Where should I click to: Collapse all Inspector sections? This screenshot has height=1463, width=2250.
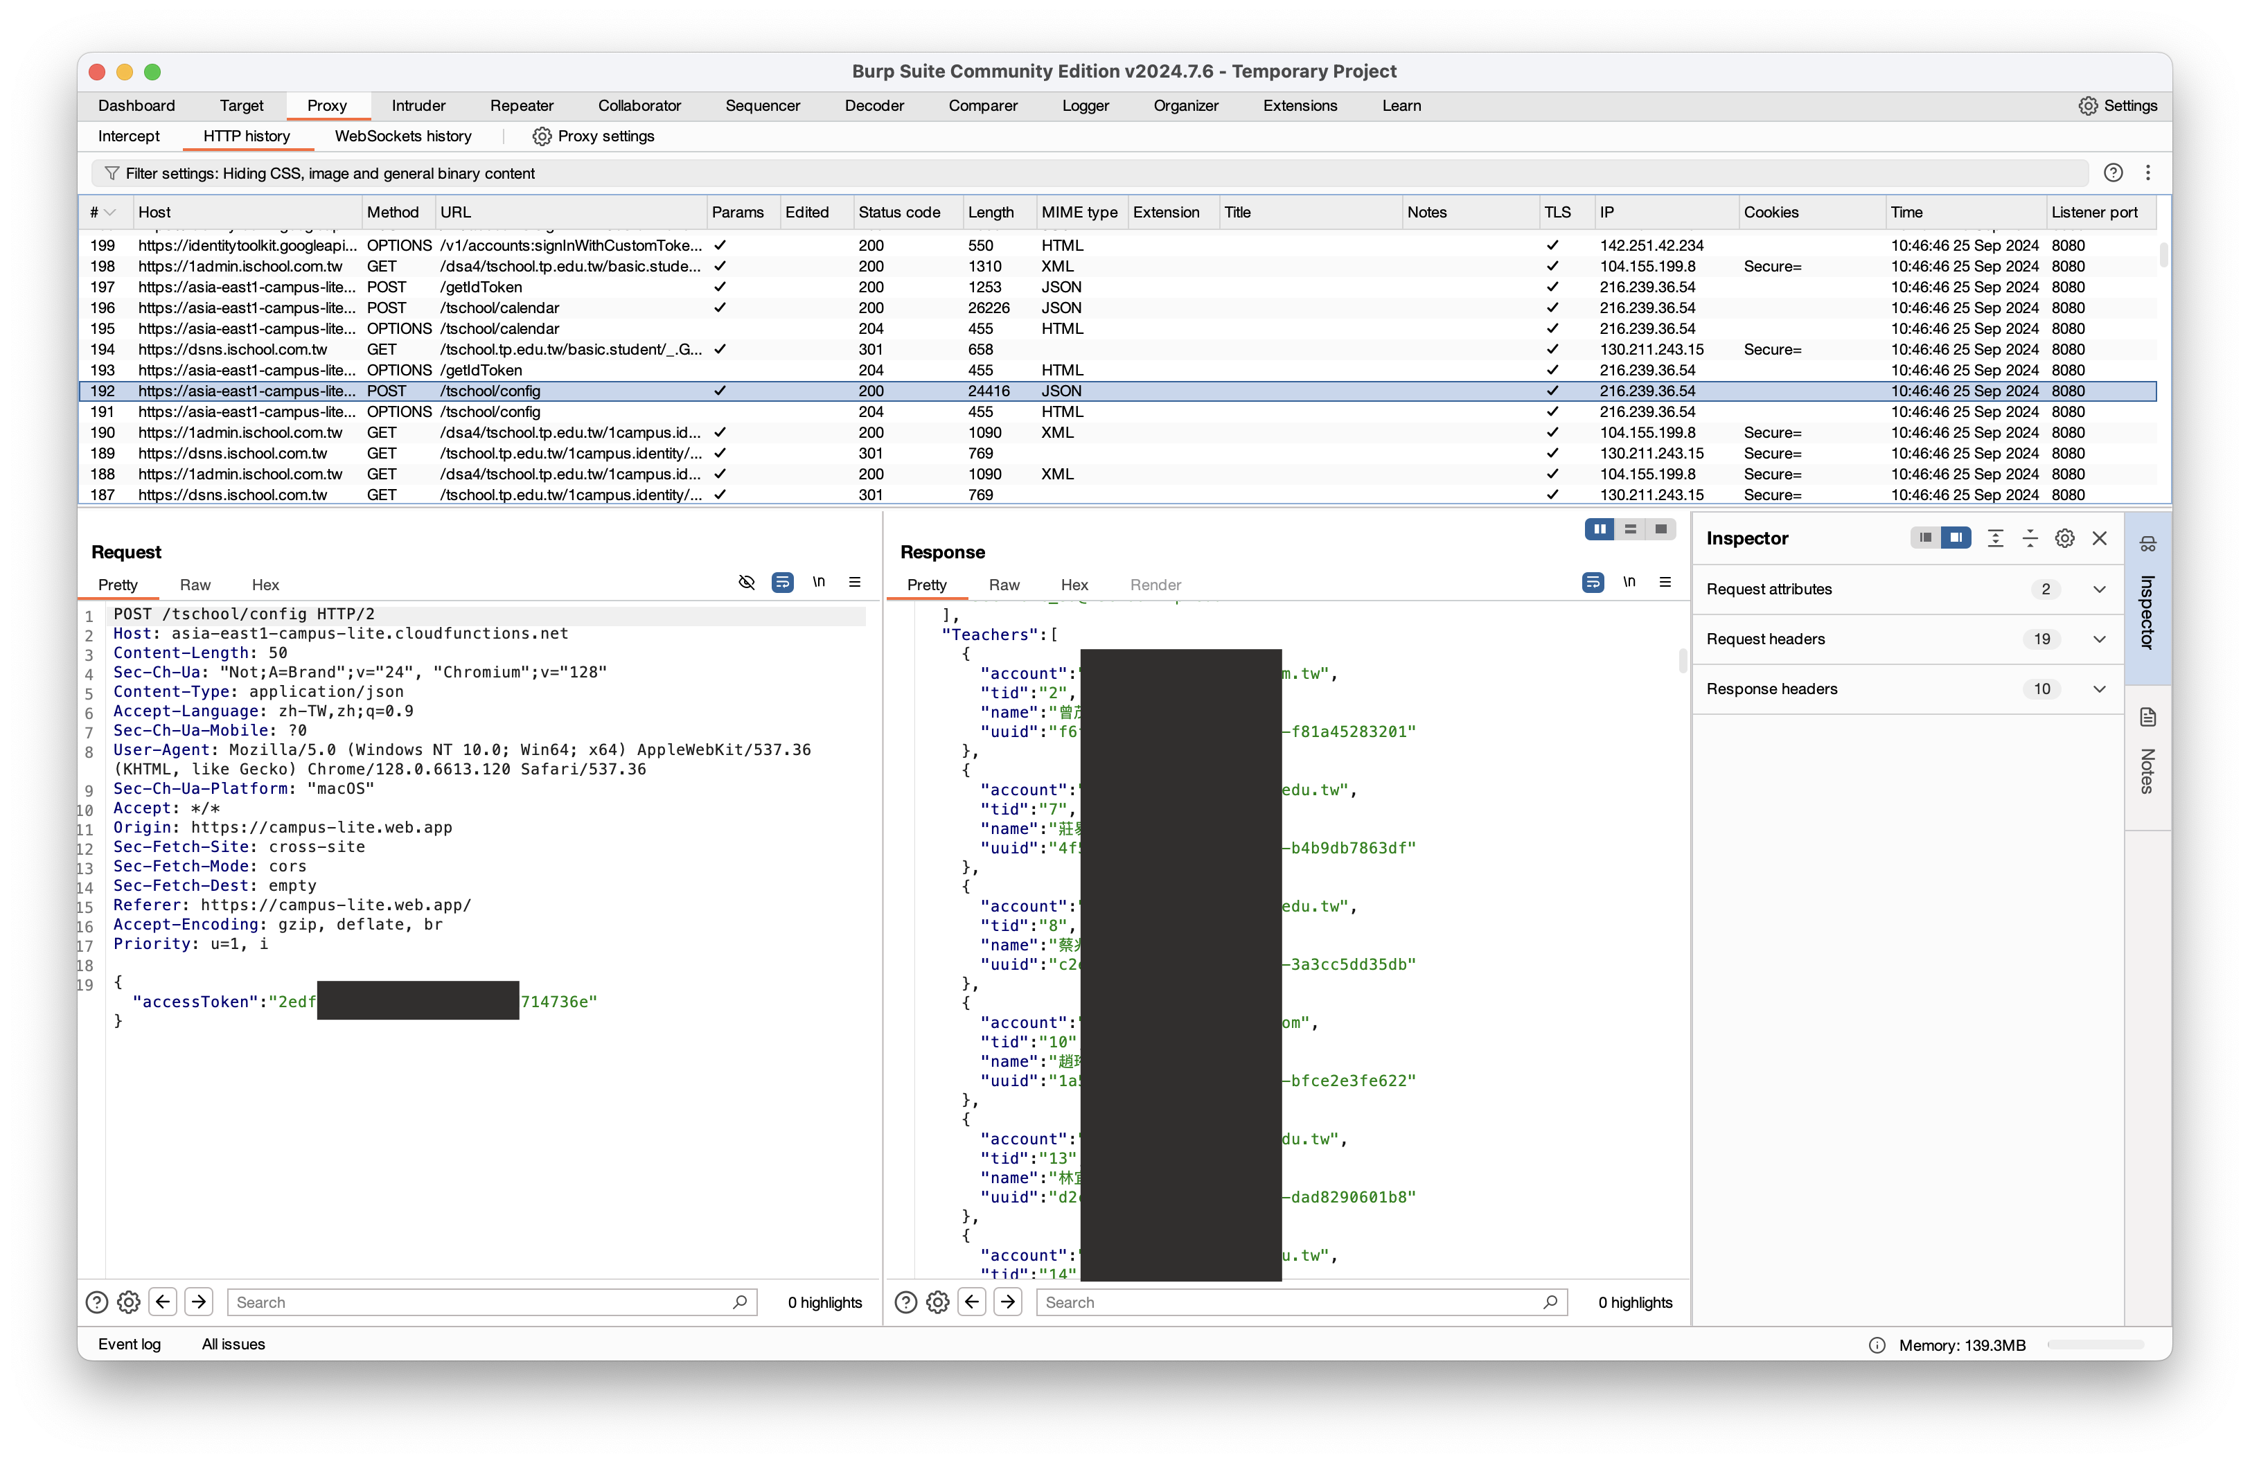(x=2030, y=538)
